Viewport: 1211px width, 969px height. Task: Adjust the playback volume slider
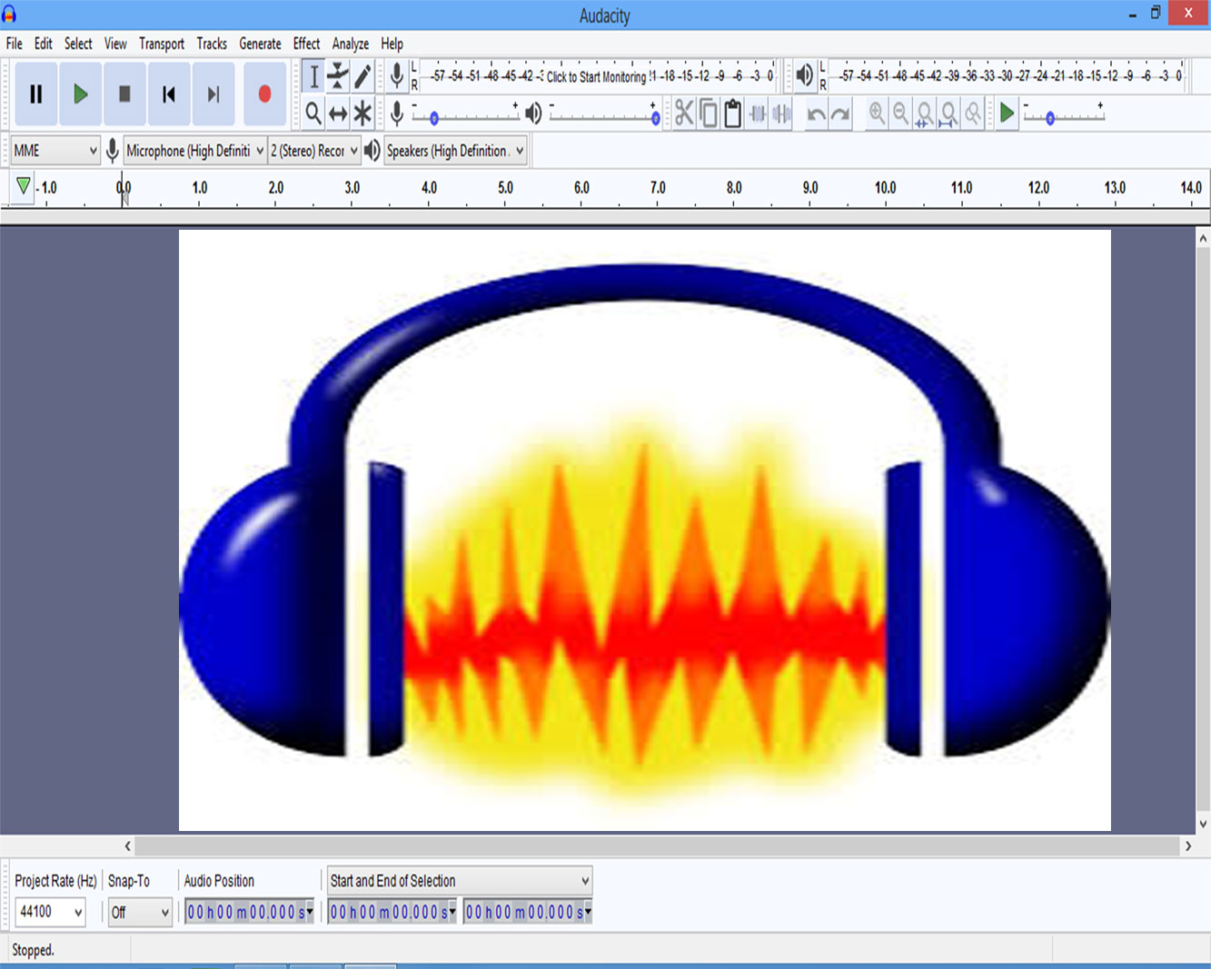click(x=604, y=114)
